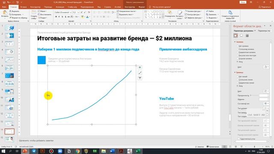The image size is (274, 154).
Task: Open Adobe Illustrator from the taskbar
Action: (x=42, y=151)
